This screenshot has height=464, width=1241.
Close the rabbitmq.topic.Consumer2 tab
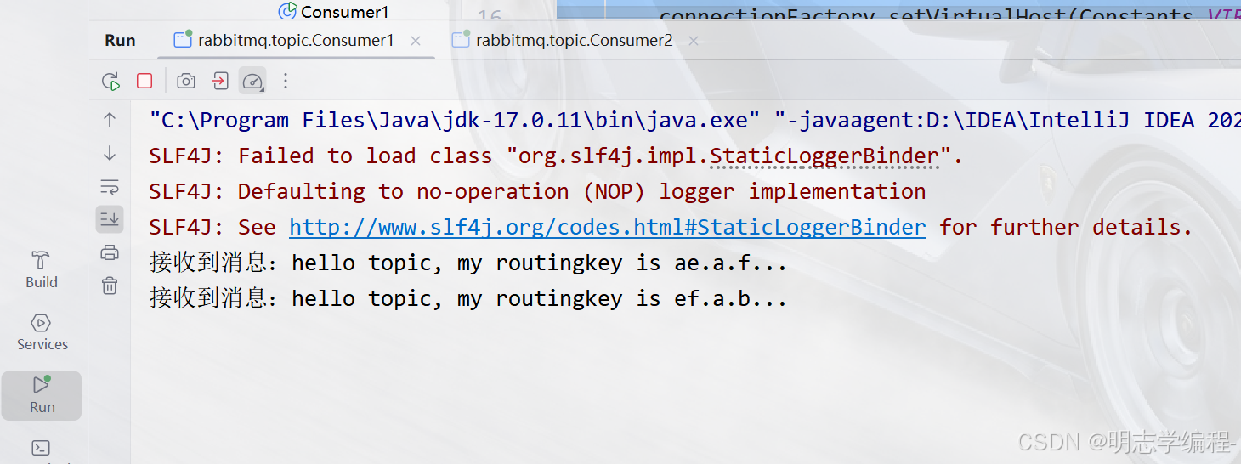pyautogui.click(x=694, y=41)
